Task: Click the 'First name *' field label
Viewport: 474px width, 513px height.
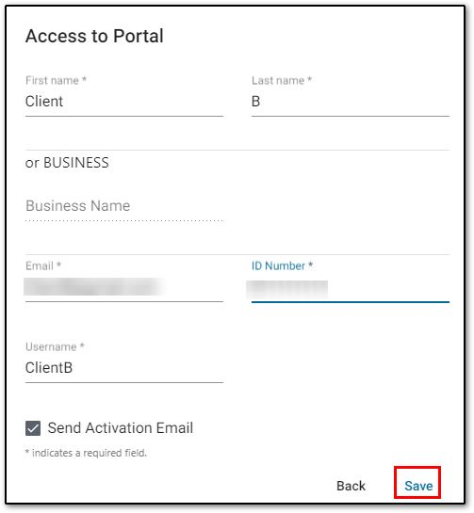Action: (x=56, y=80)
